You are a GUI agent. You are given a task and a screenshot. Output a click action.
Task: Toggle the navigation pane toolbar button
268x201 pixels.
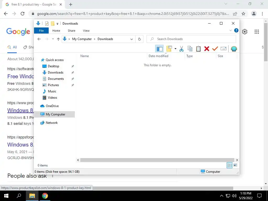pyautogui.click(x=159, y=49)
